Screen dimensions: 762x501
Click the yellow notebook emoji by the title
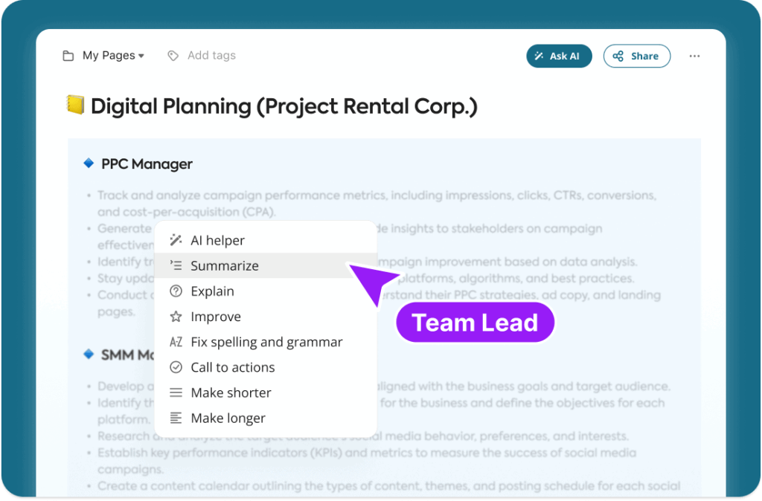coord(75,105)
